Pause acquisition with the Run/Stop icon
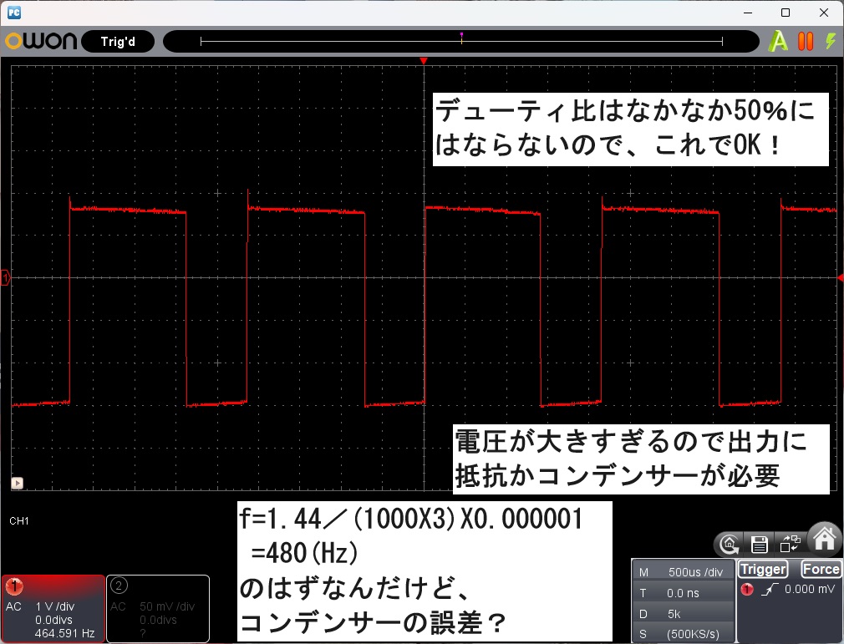844x644 pixels. 806,42
